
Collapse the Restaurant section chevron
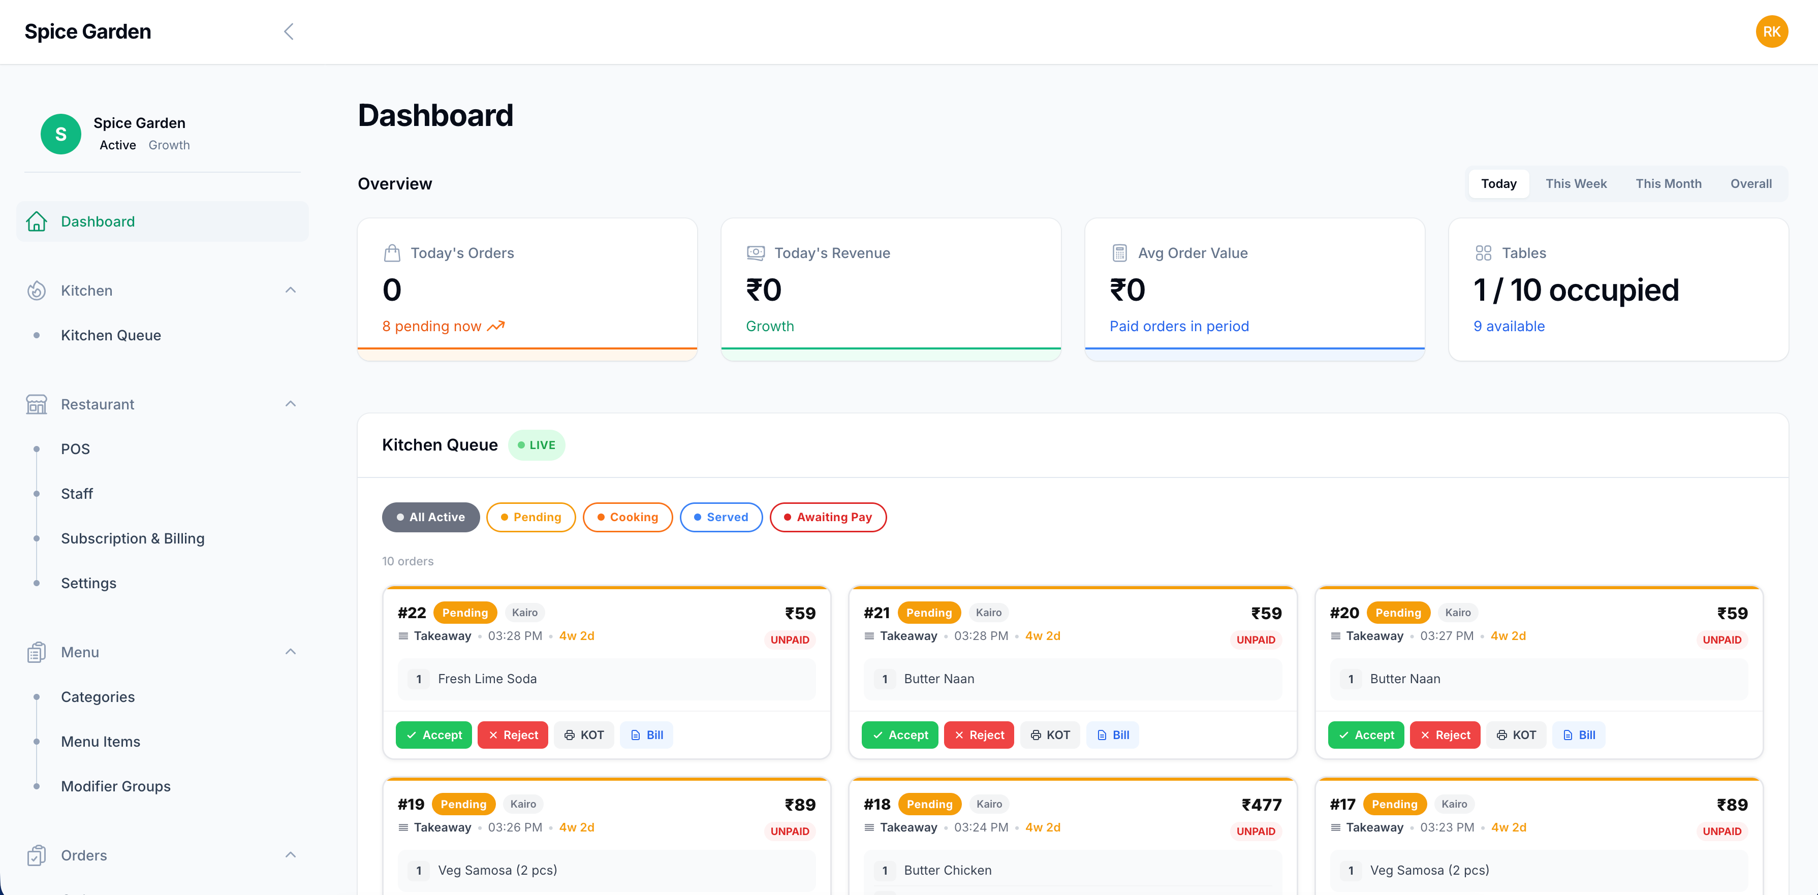click(x=290, y=403)
